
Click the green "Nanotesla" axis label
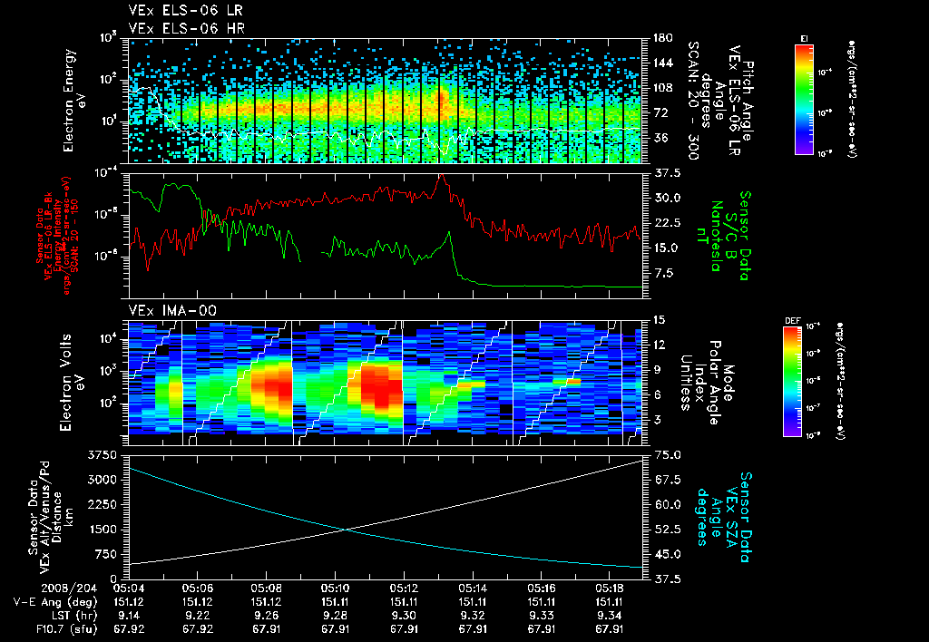716,236
